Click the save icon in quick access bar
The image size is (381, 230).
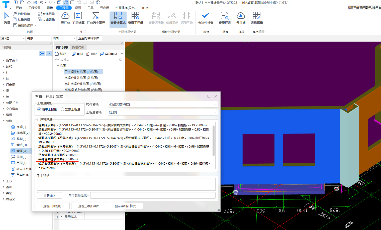[x=35, y=3]
